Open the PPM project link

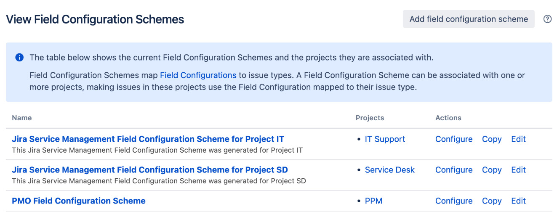coord(373,201)
